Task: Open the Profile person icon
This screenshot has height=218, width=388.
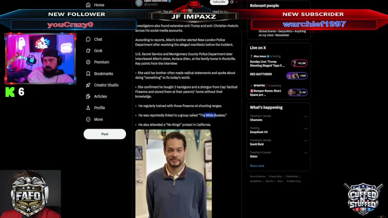Action: 88,108
